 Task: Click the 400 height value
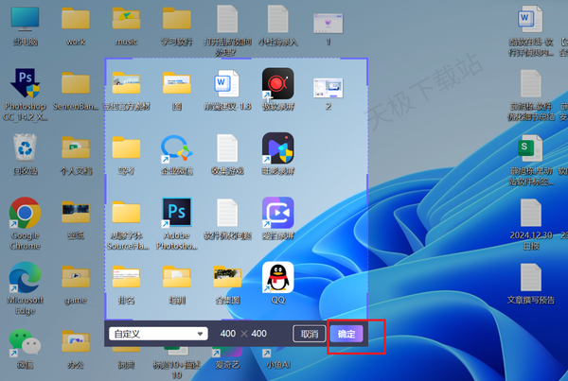coord(259,333)
